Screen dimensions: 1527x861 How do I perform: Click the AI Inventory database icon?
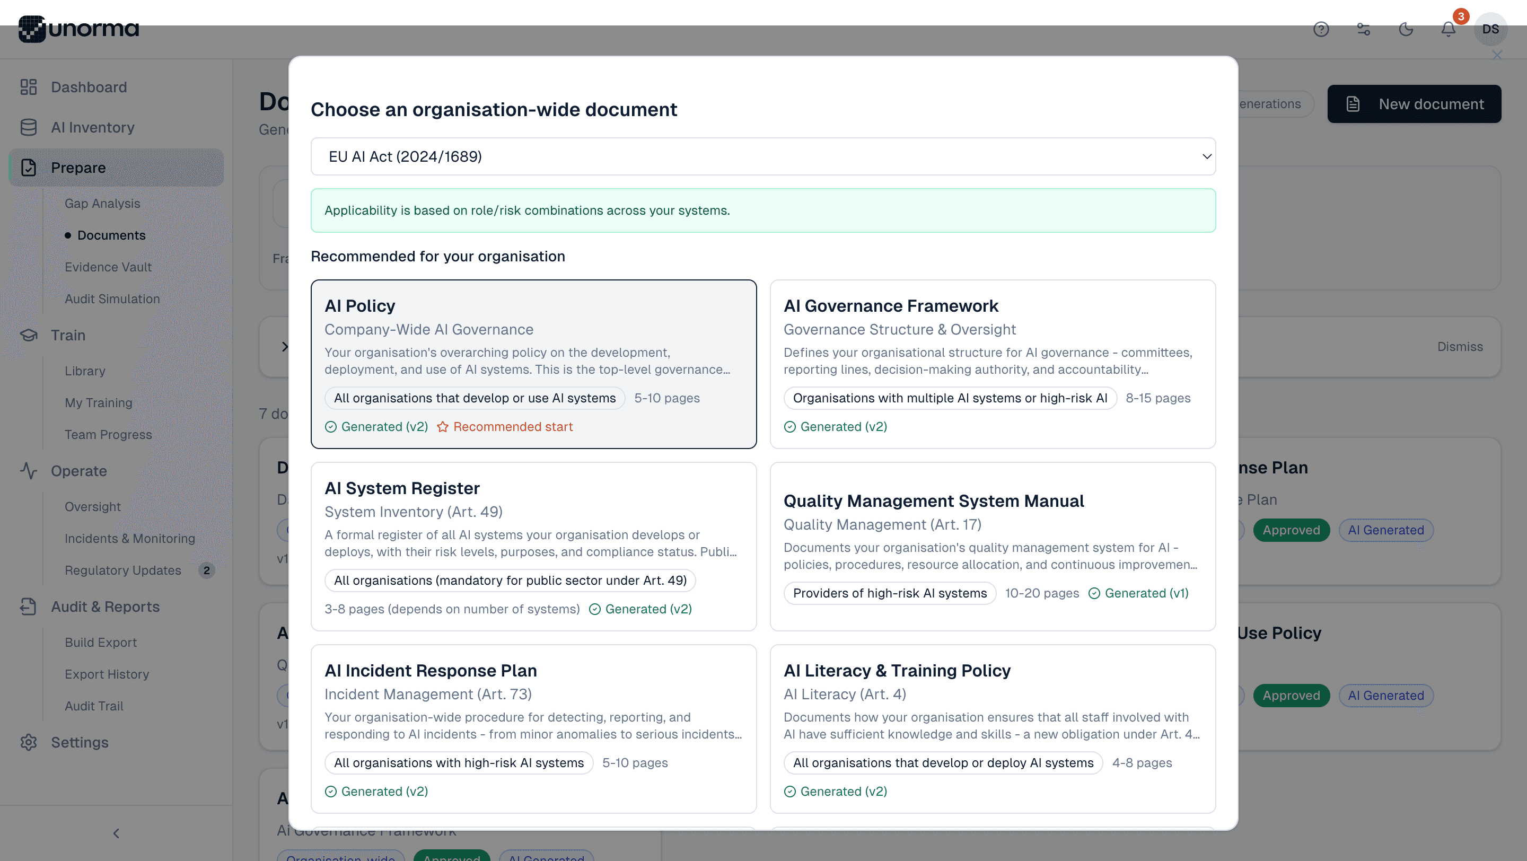pos(29,127)
